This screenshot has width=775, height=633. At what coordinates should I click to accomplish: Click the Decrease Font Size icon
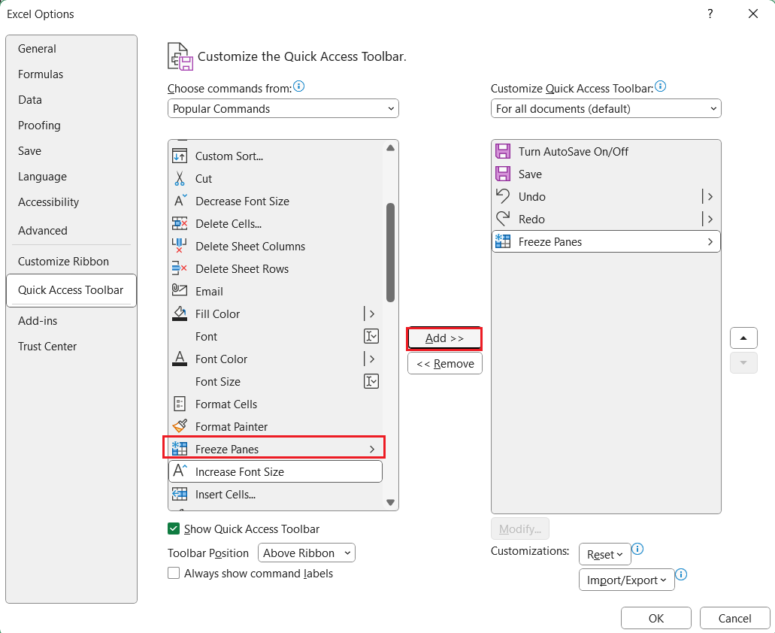[180, 201]
